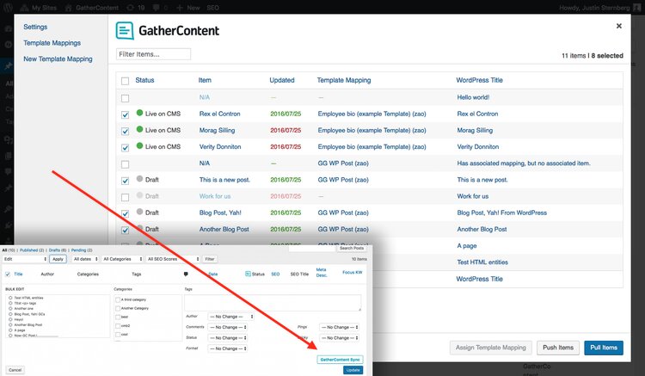Click the blue Update button in bulk edit
The width and height of the screenshot is (645, 376).
coord(353,370)
